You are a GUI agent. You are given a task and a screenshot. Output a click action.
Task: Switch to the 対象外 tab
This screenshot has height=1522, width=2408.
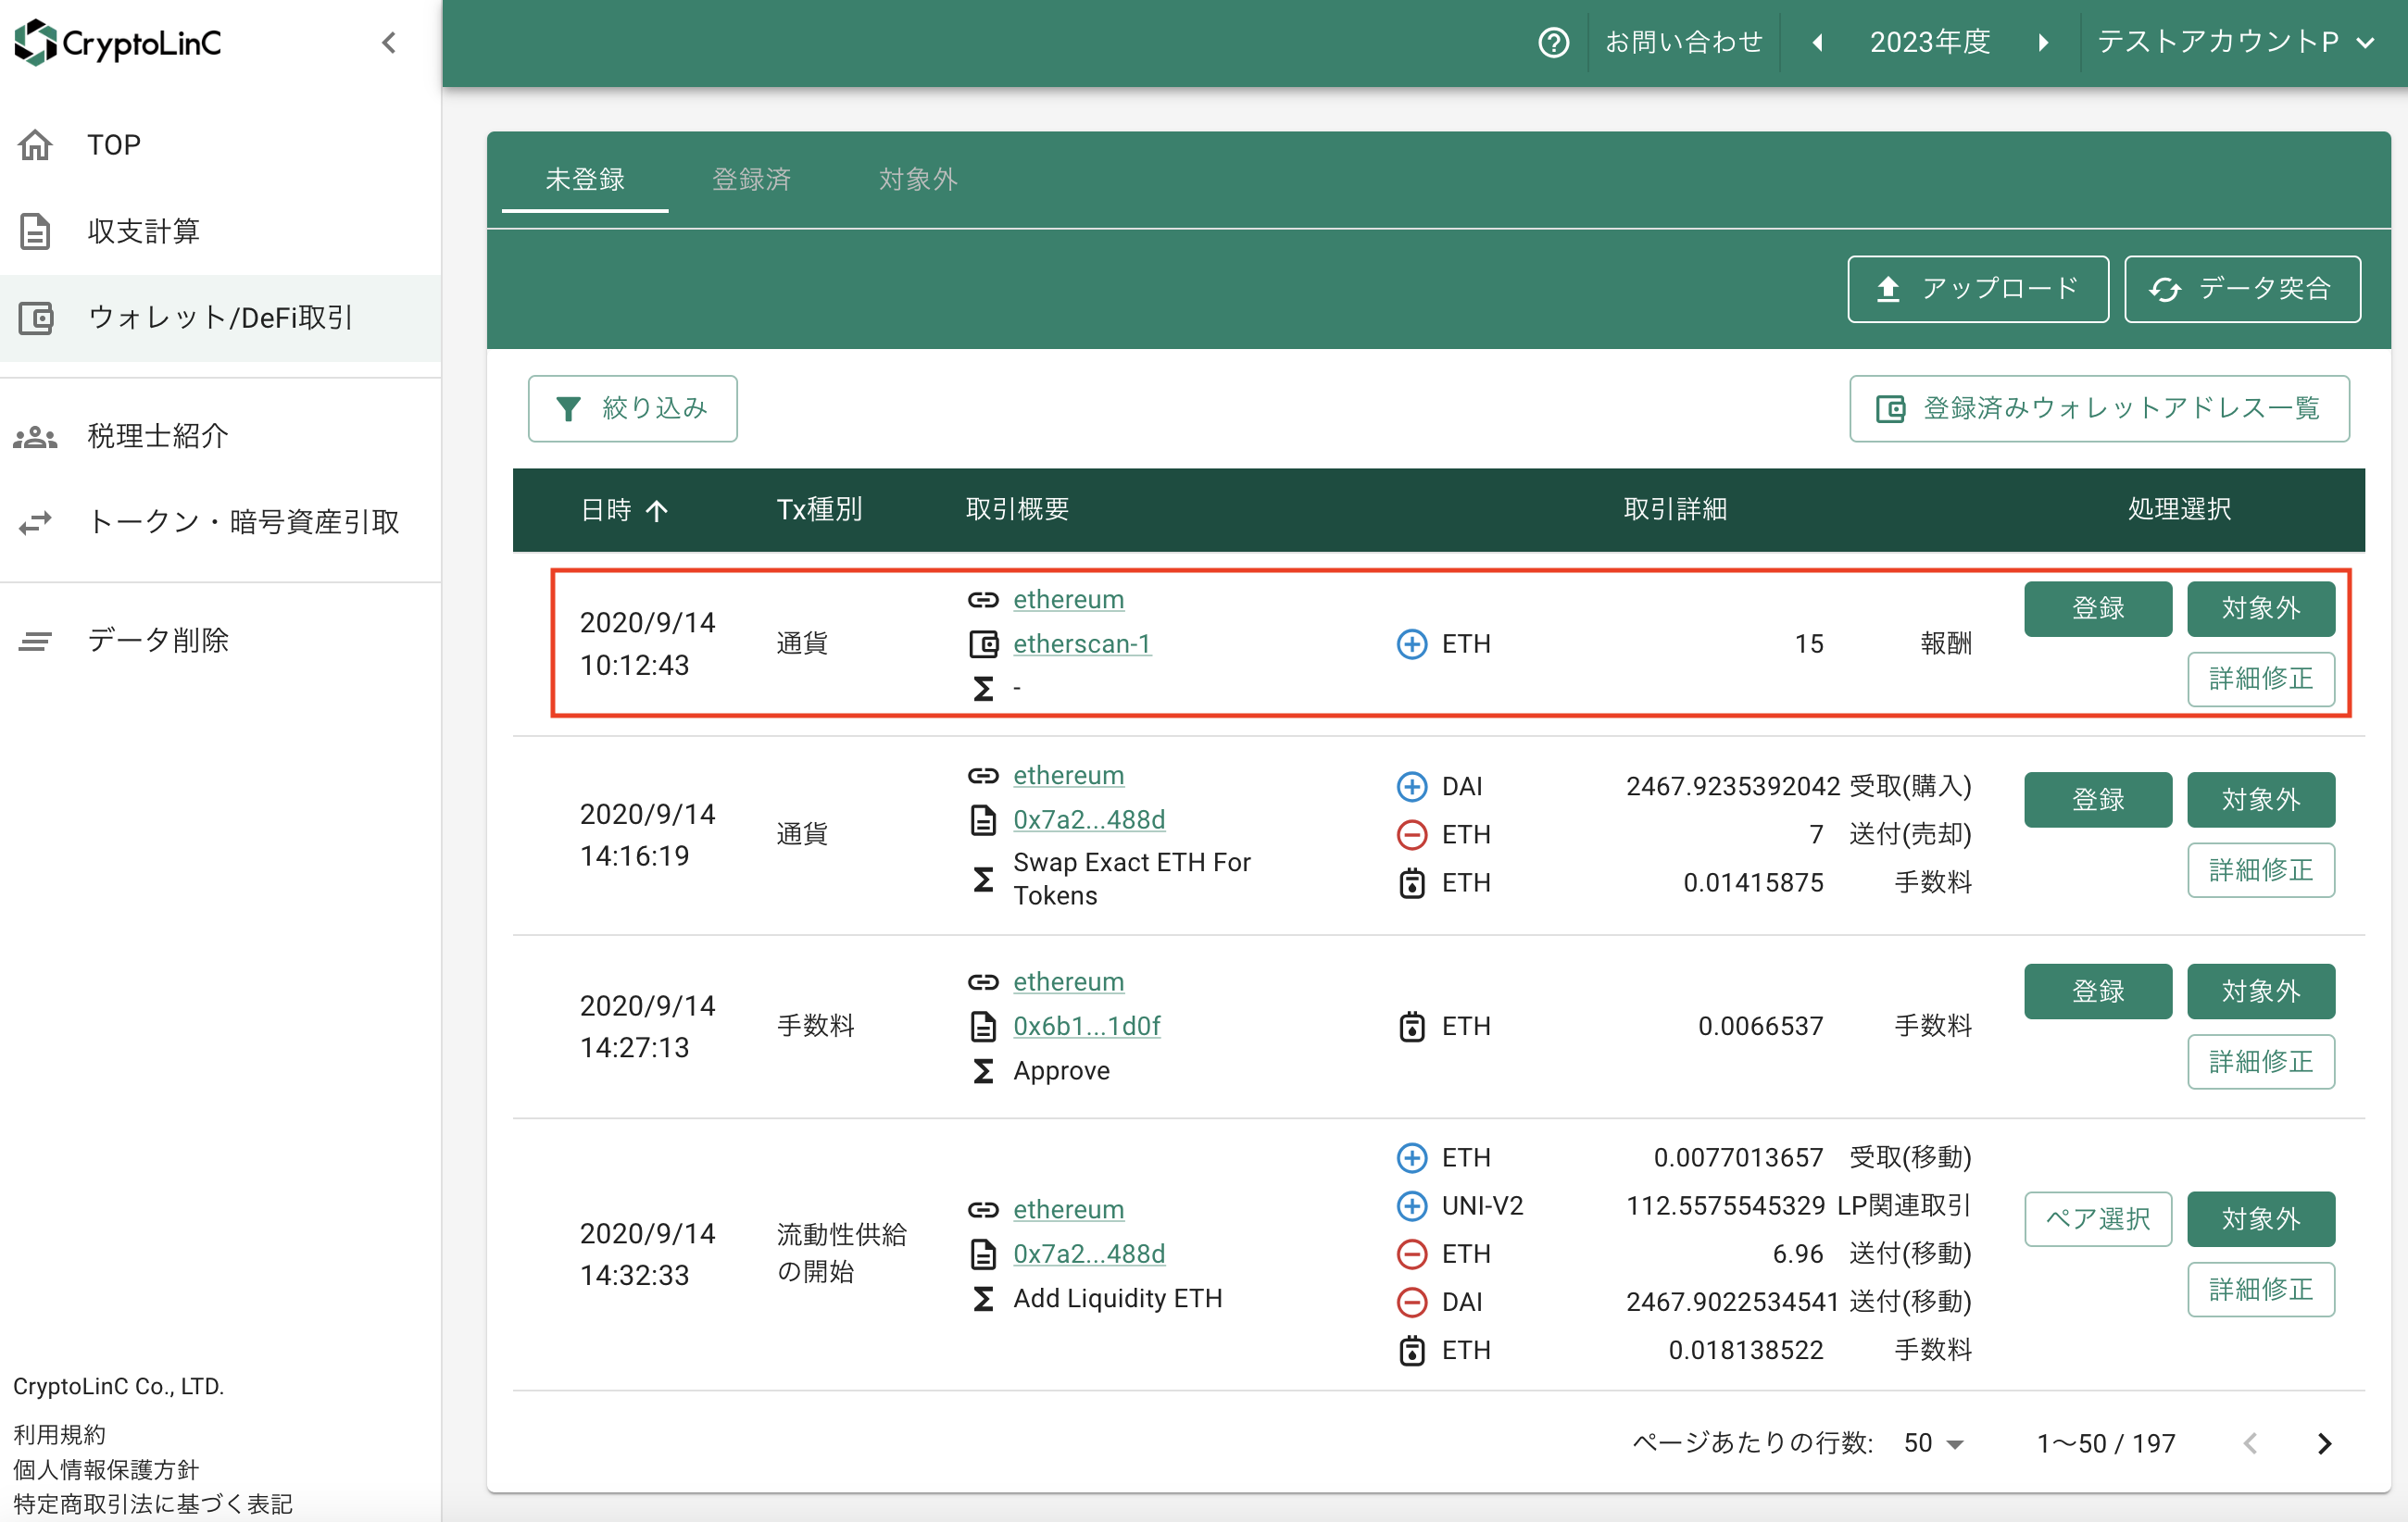917,179
